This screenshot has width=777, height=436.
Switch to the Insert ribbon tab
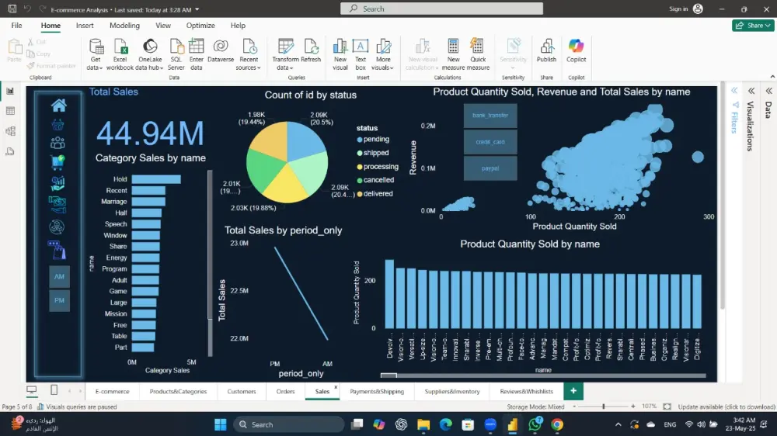coord(85,26)
